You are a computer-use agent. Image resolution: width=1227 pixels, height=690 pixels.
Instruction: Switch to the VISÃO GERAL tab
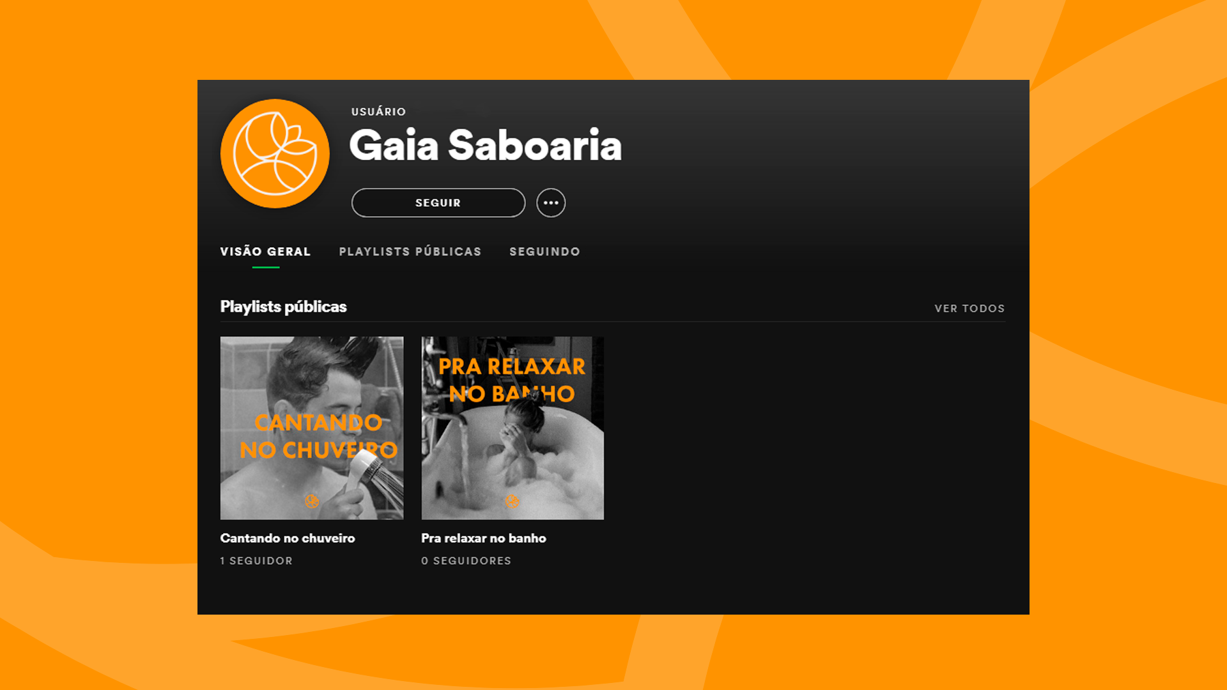266,252
